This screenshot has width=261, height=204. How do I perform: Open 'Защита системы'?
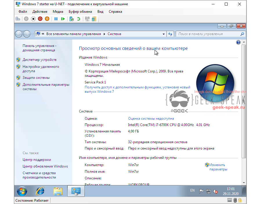coord(36,78)
